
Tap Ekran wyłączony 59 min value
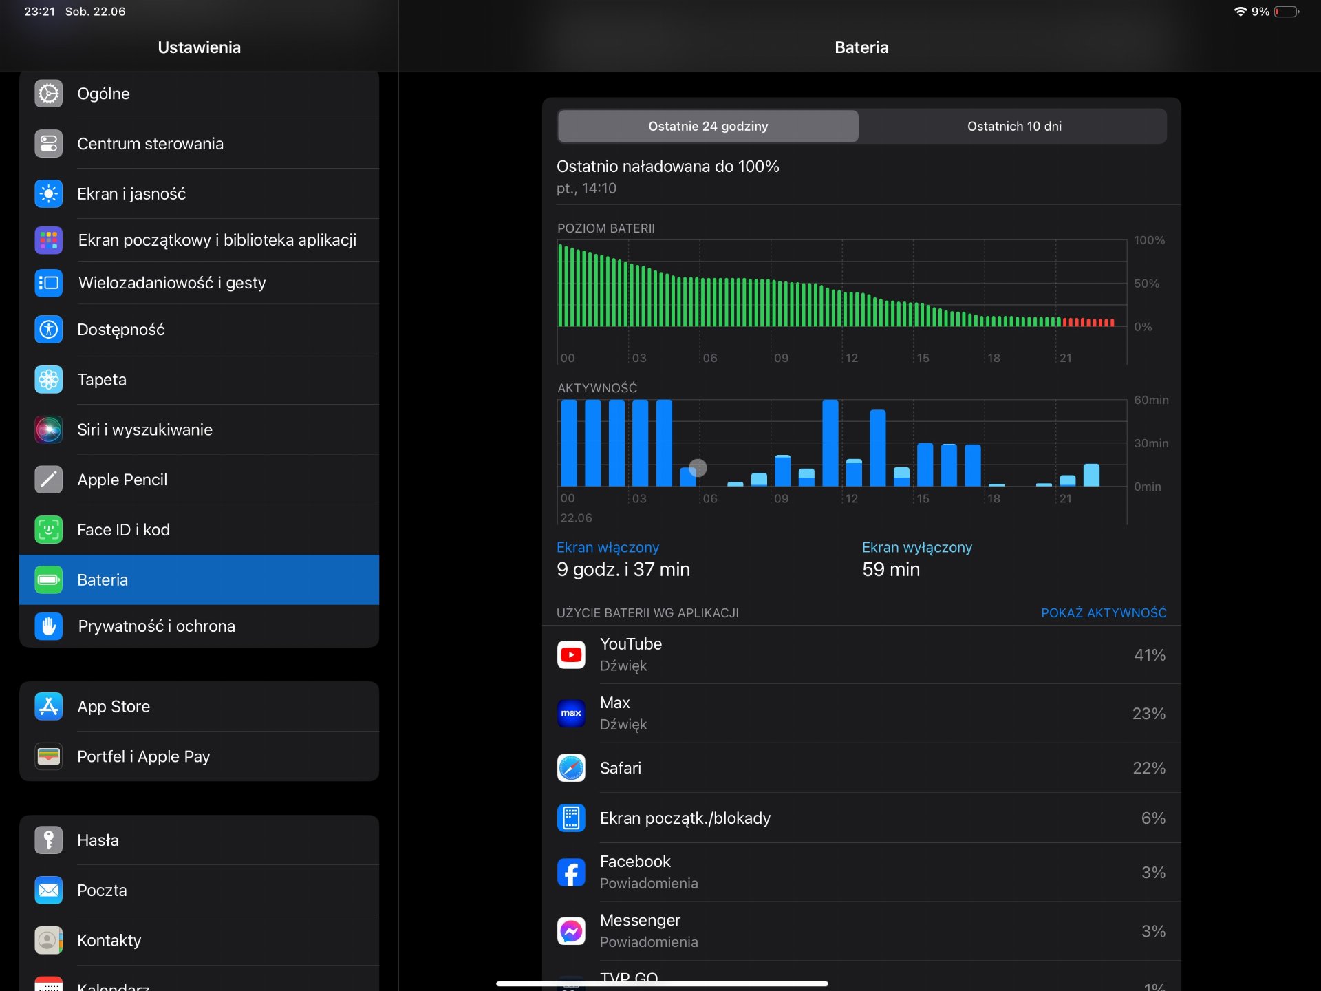pyautogui.click(x=891, y=570)
